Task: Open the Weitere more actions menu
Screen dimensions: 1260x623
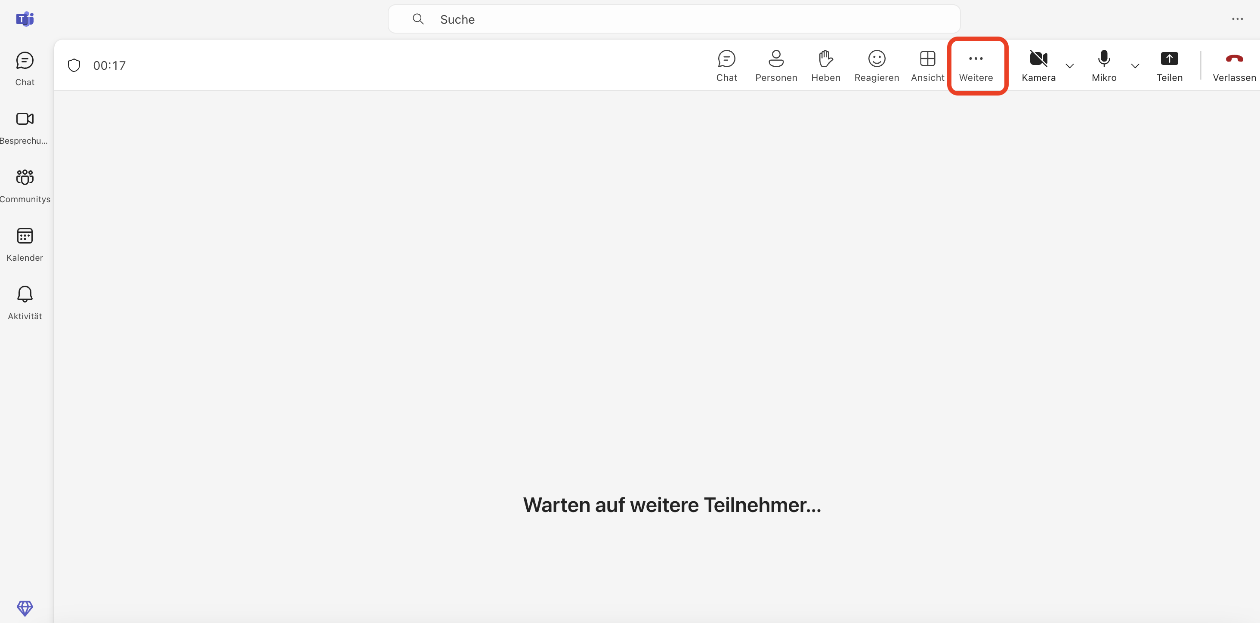Action: pos(976,65)
